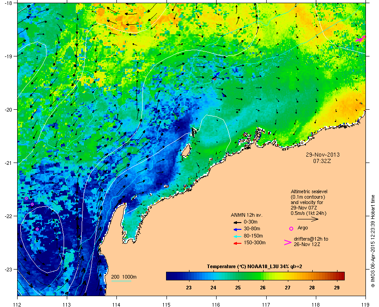Image resolution: width=379 pixels, height=307 pixels.
Task: Click the (0.1m contours) text line
Action: 308,197
